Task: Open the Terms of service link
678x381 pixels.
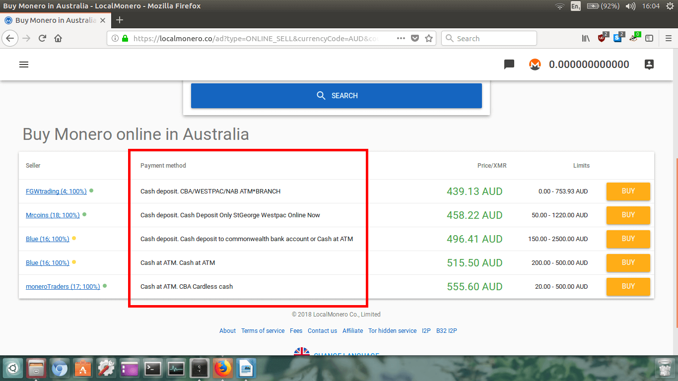Action: point(263,331)
